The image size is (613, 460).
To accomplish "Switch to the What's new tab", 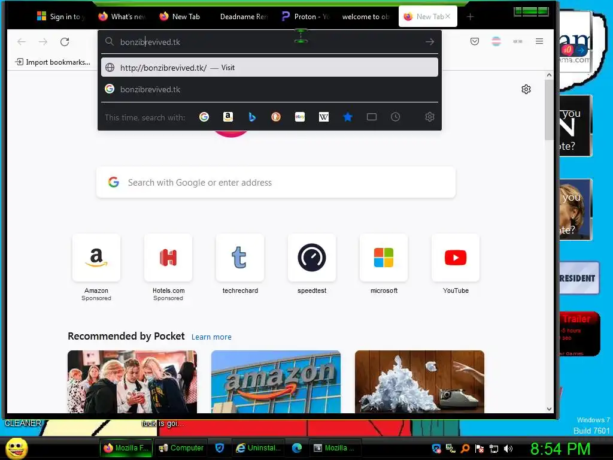I will (x=123, y=16).
